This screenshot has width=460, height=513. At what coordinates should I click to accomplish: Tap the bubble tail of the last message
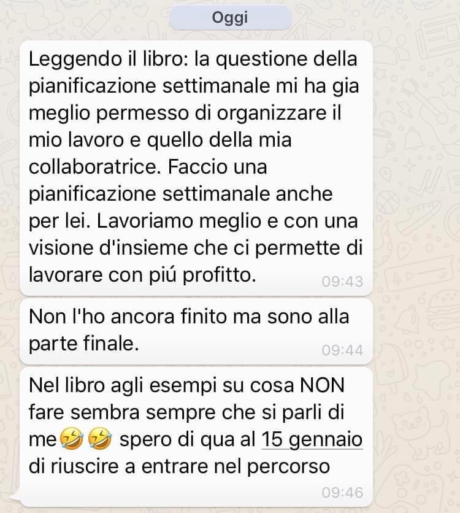tap(15, 497)
